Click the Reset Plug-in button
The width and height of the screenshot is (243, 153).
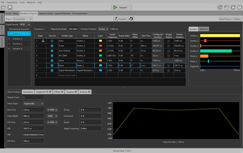[x=226, y=19]
